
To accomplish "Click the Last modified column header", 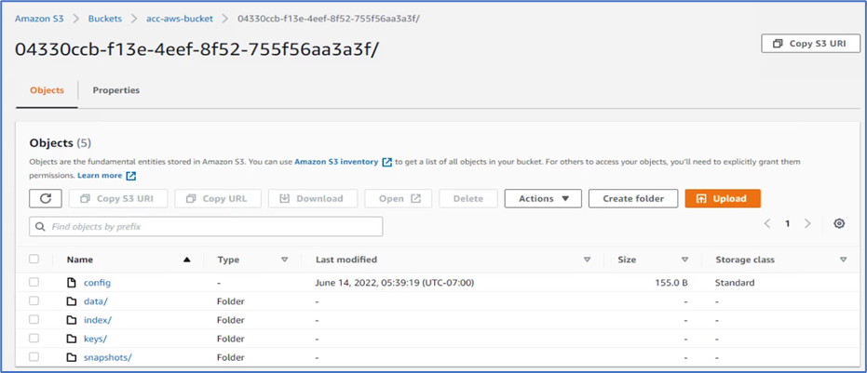I will tap(346, 260).
